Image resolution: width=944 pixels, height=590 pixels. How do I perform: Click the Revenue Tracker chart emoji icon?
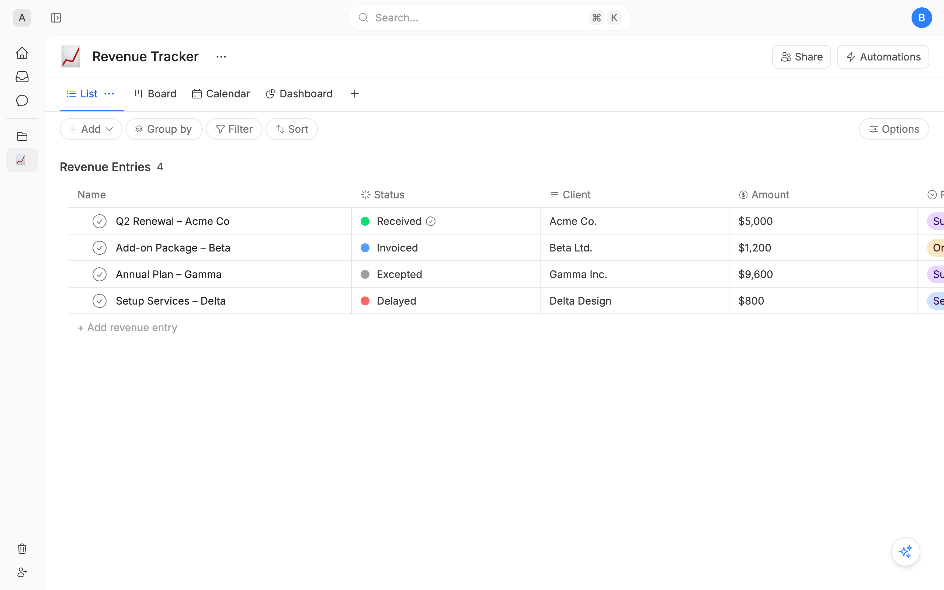[70, 56]
